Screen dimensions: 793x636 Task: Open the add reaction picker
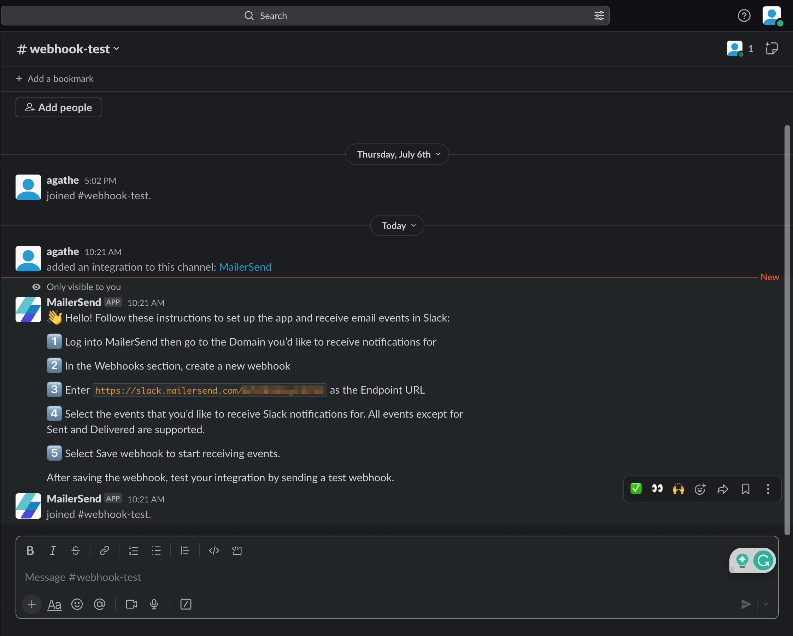pos(700,489)
